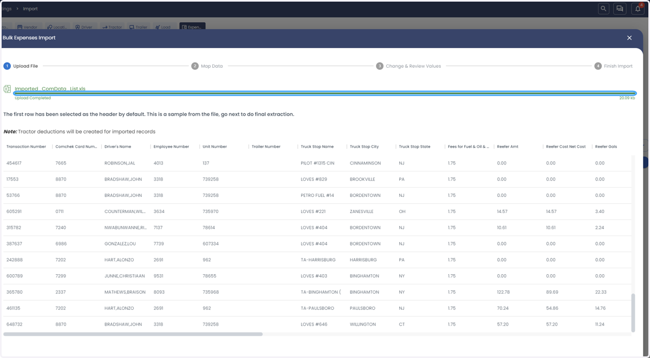The image size is (650, 358).
Task: Select transaction number 648732 cell
Action: tap(14, 324)
